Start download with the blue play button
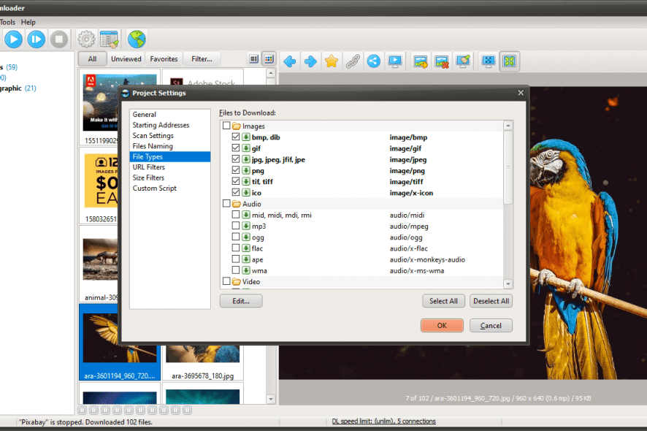This screenshot has height=431, width=647. coord(13,39)
